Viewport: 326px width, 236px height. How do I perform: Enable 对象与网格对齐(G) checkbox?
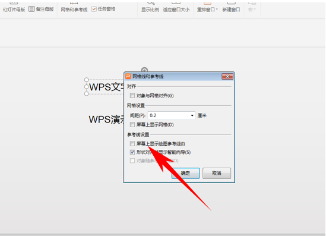point(132,96)
